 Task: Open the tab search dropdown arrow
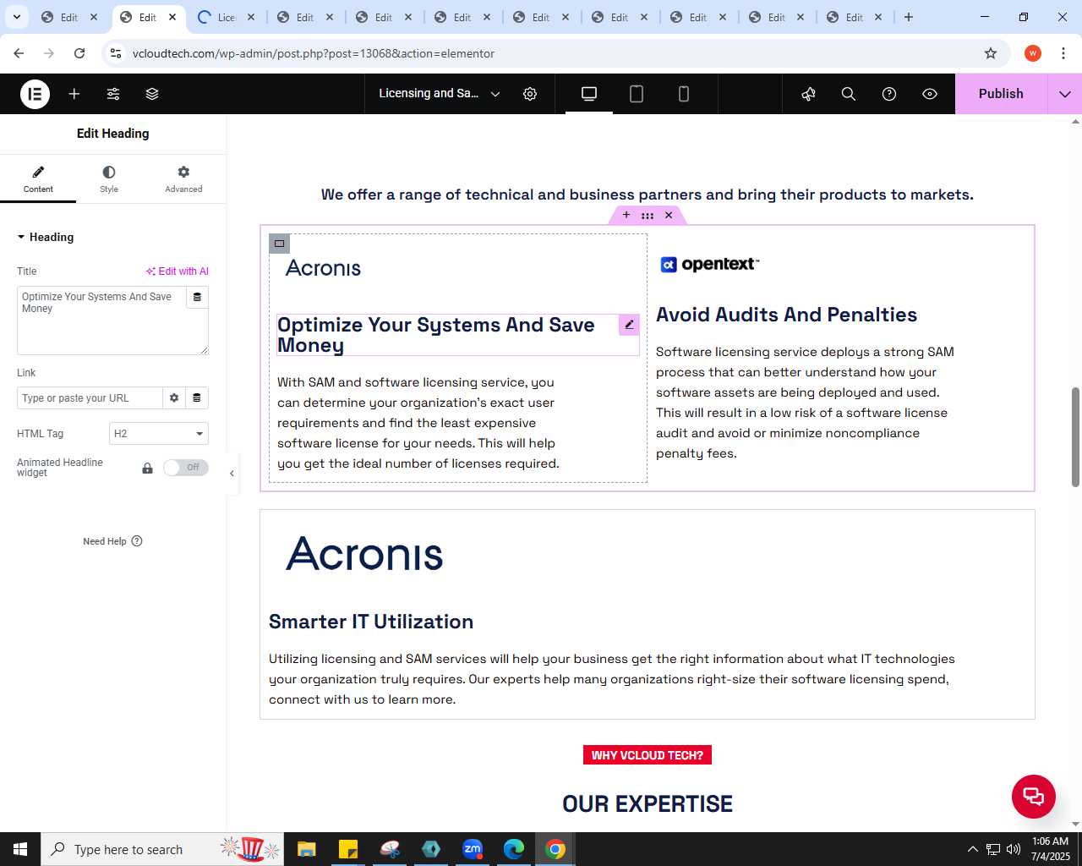pyautogui.click(x=17, y=17)
